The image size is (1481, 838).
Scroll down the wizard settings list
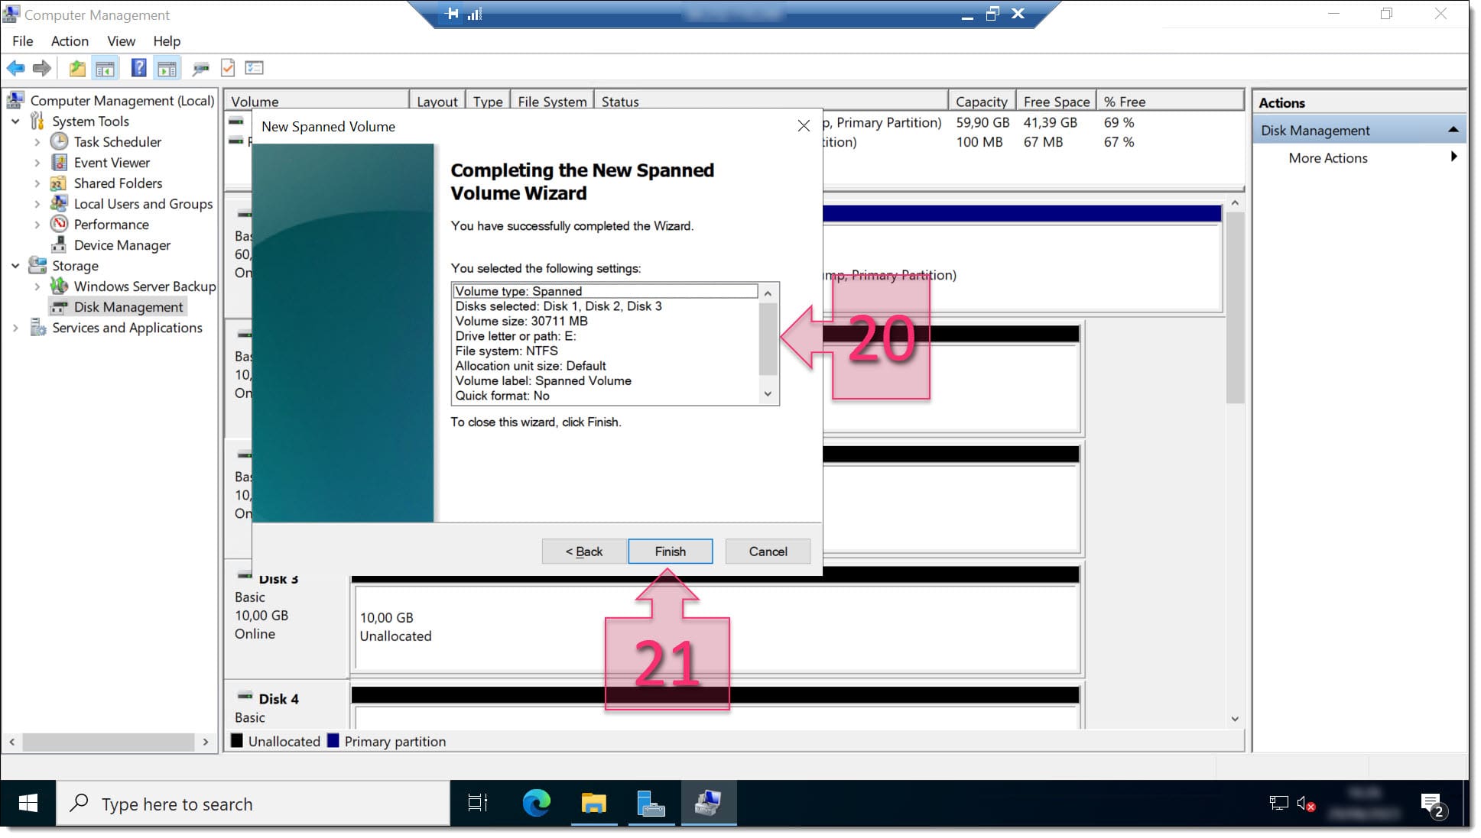pyautogui.click(x=770, y=395)
